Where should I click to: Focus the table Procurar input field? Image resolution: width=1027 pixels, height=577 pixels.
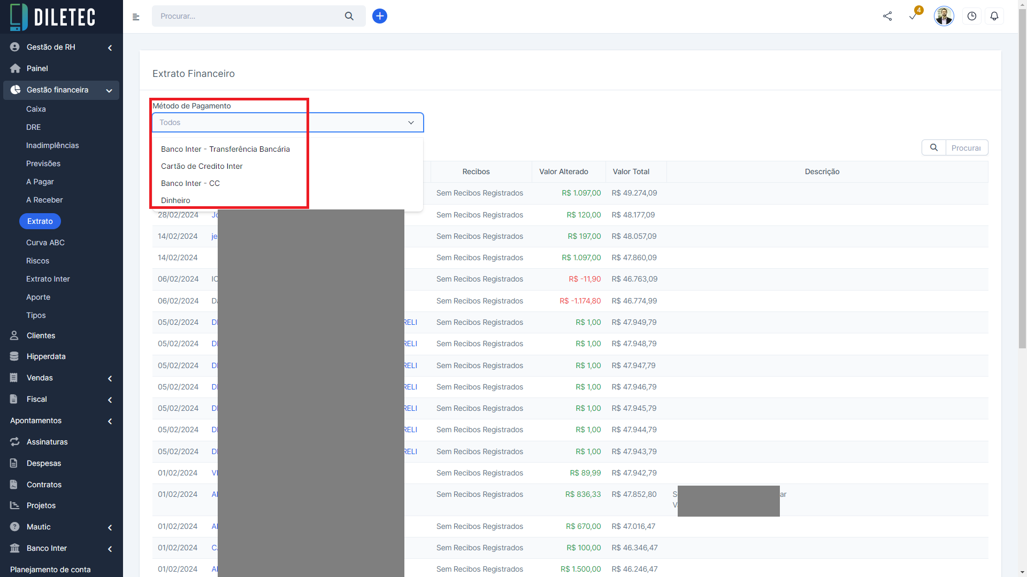pyautogui.click(x=966, y=148)
